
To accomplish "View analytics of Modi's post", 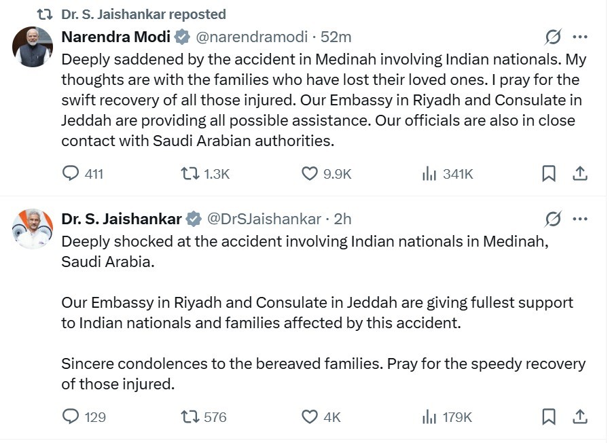I will click(429, 174).
